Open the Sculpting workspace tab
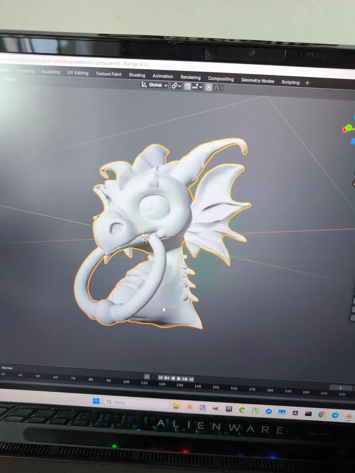Screen dimensions: 355x473 point(51,72)
